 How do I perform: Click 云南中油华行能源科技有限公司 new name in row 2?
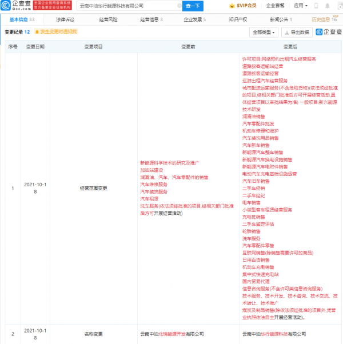pos(274,334)
